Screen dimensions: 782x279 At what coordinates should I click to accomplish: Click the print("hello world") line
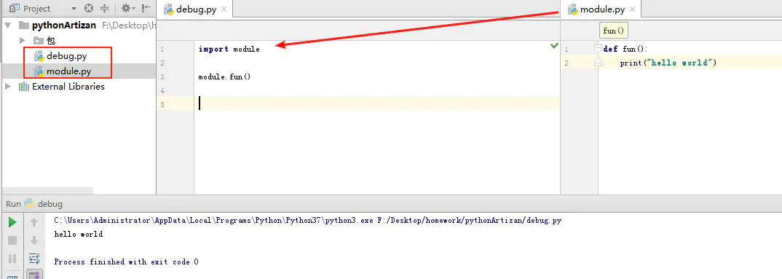click(668, 63)
